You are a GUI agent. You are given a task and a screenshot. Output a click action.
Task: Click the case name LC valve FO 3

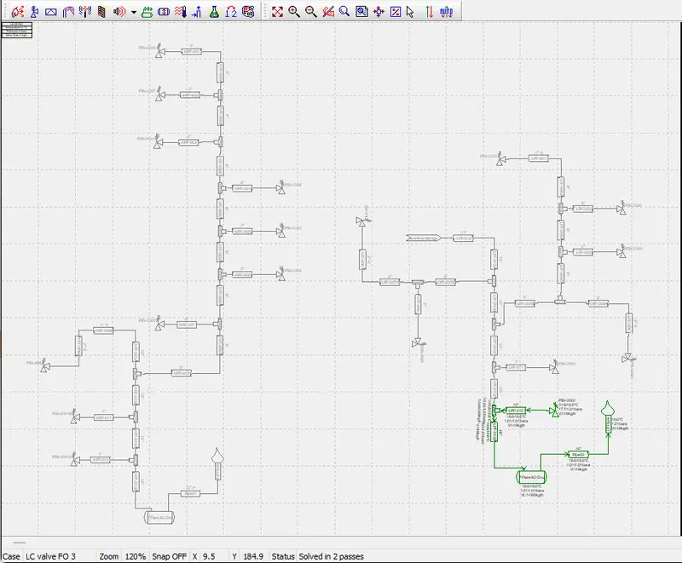50,556
